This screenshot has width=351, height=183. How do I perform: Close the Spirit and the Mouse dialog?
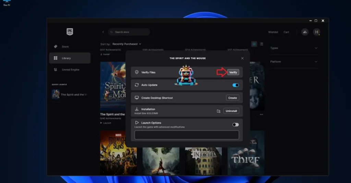pos(242,58)
